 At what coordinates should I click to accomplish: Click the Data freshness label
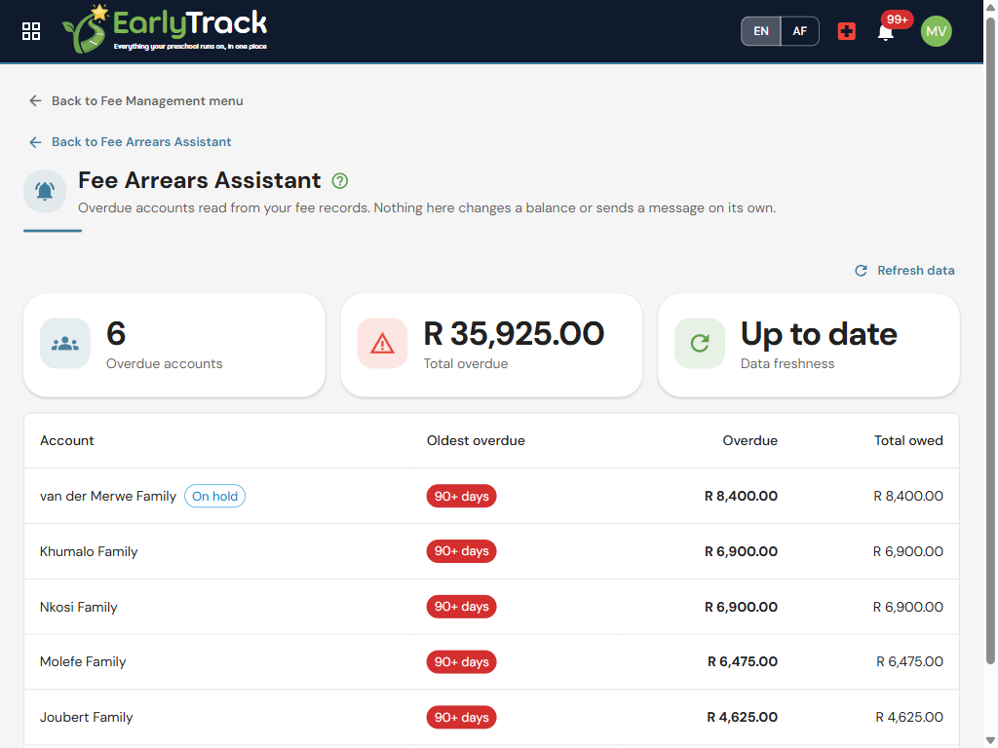click(x=787, y=364)
